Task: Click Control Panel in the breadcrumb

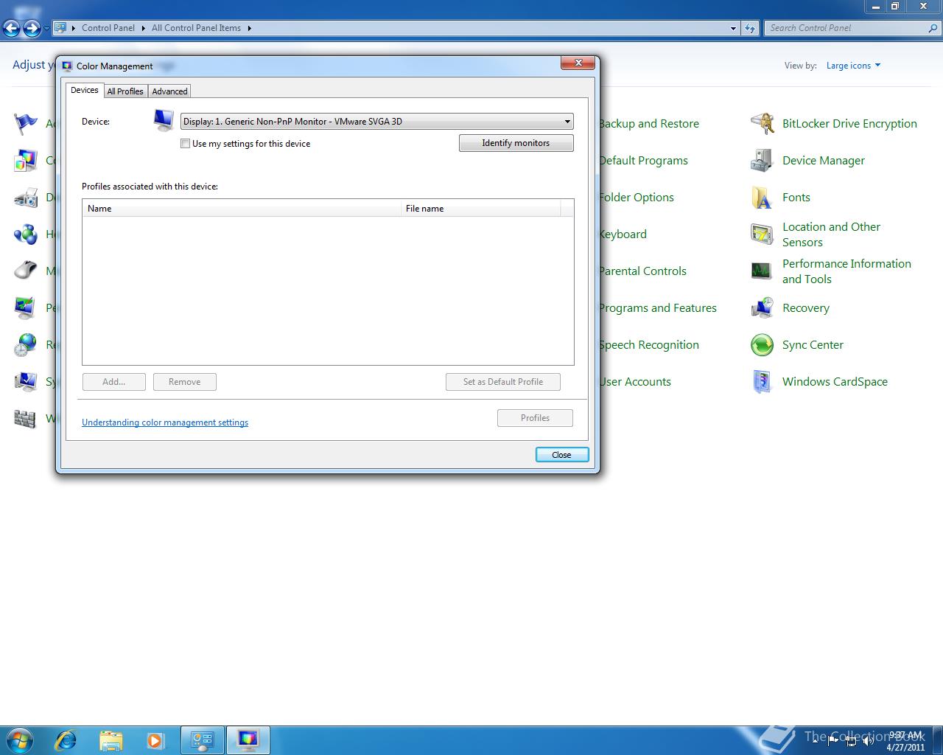Action: coord(108,28)
